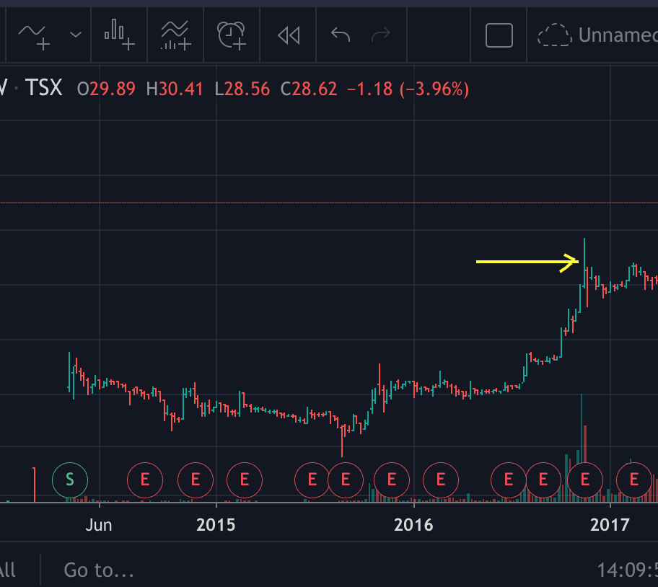
Task: Click the 2015 label on the time axis
Action: (216, 525)
